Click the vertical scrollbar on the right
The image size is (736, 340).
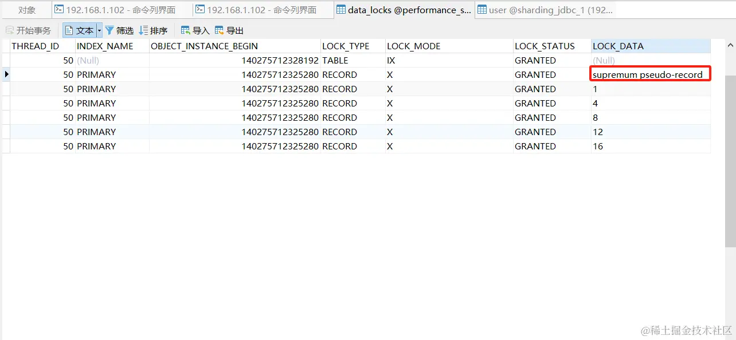(730, 160)
